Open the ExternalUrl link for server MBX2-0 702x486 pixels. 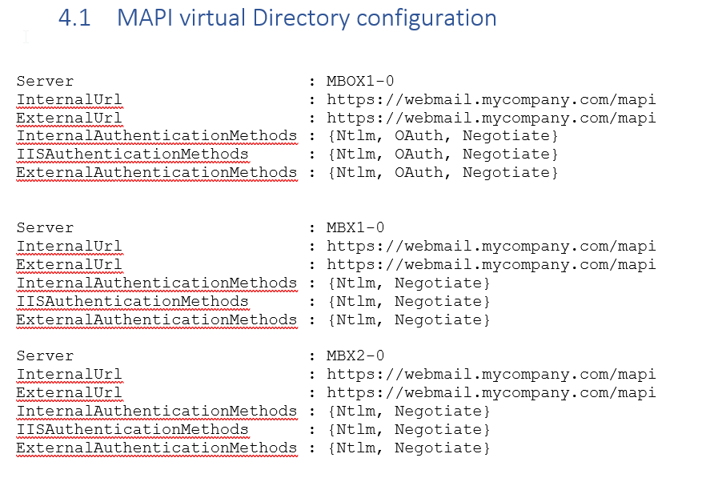pyautogui.click(x=491, y=392)
